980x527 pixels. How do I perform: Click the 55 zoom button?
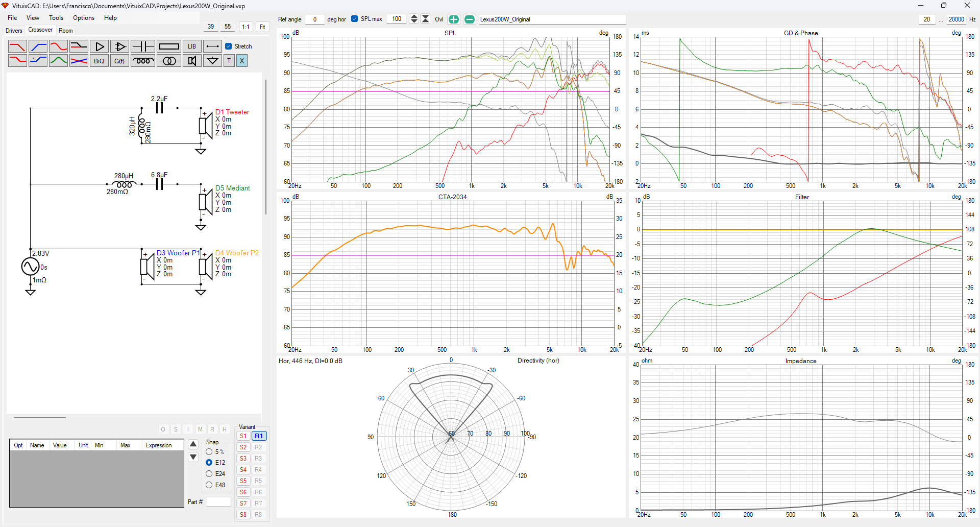(228, 27)
